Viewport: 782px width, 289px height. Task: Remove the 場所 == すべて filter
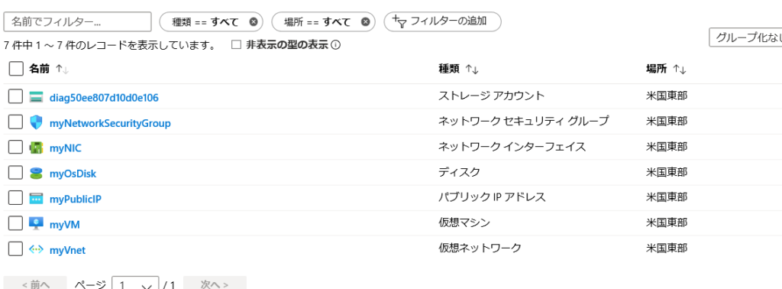pyautogui.click(x=366, y=22)
